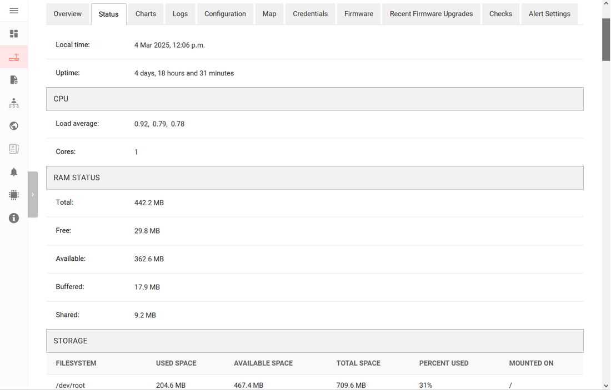The height and width of the screenshot is (390, 611).
Task: Select the Logs tab
Action: tap(180, 14)
